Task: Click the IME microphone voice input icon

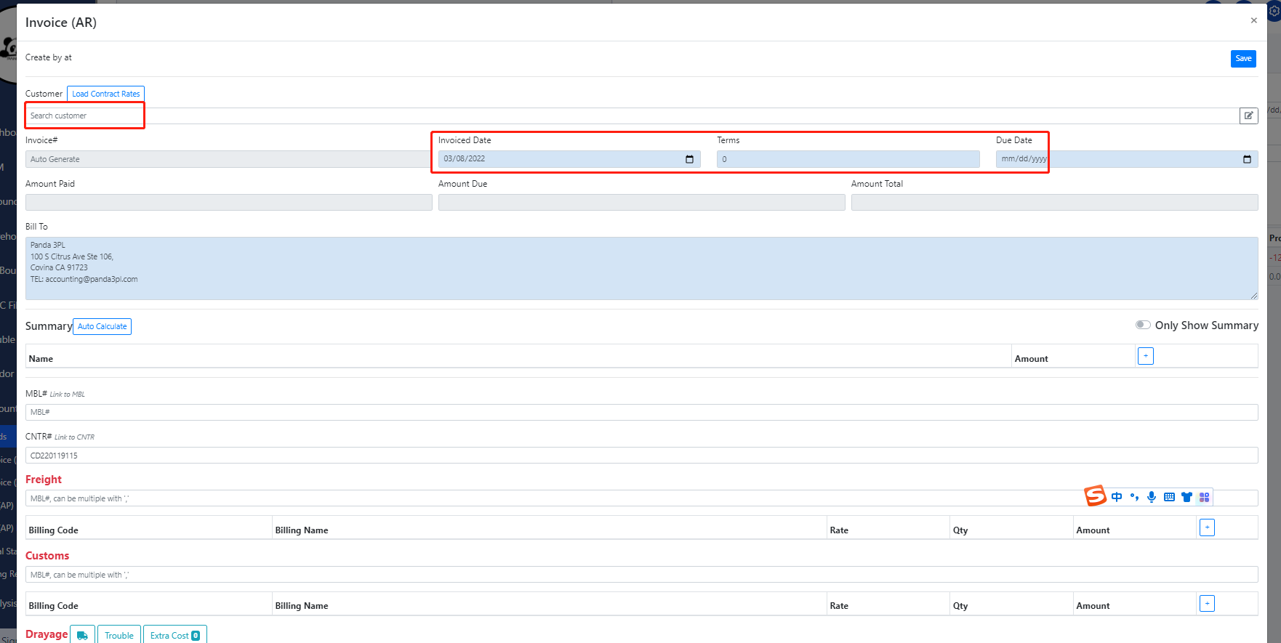Action: [1152, 497]
